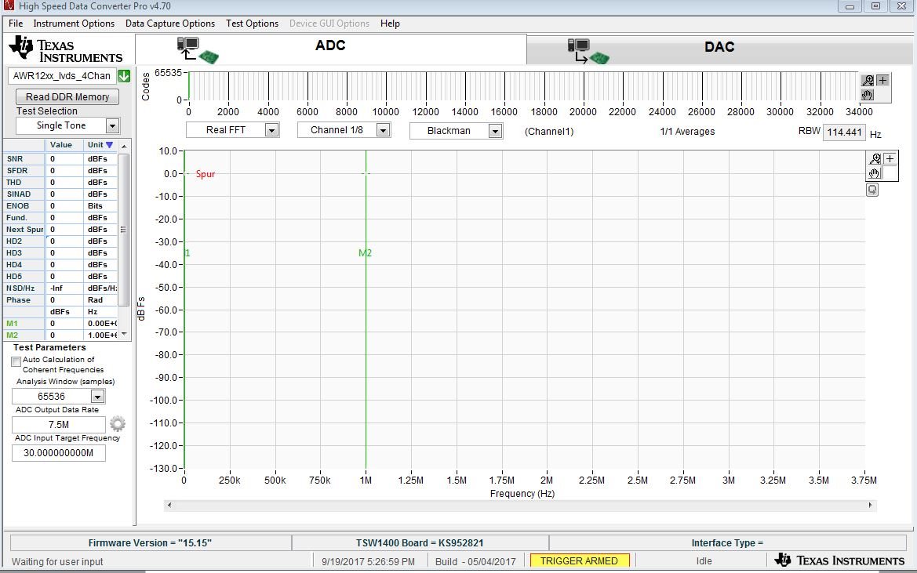
Task: Click the blue Unit column triangle
Action: 109,145
